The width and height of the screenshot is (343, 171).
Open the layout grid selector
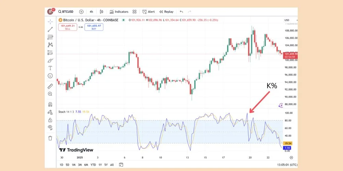coord(134,12)
